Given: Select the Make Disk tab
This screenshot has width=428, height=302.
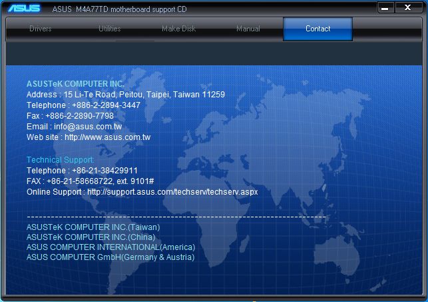Looking at the screenshot, I should click(x=179, y=29).
